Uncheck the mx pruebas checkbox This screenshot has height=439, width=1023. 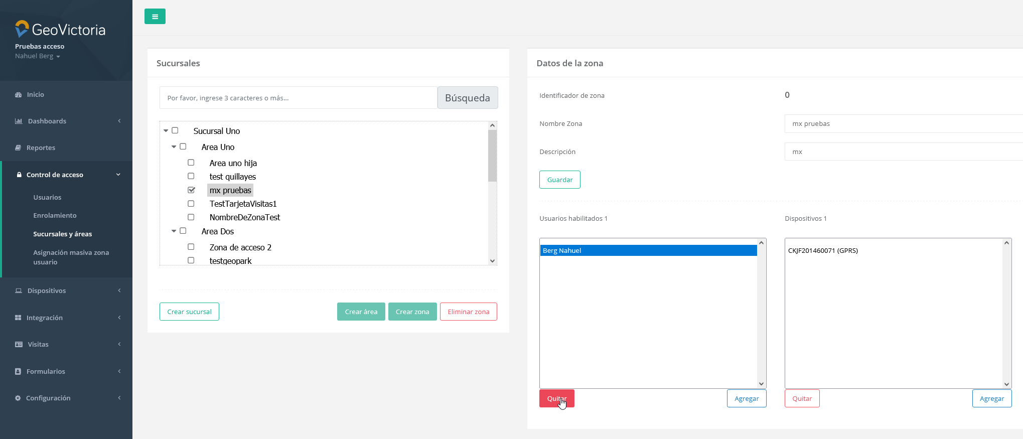coord(191,190)
